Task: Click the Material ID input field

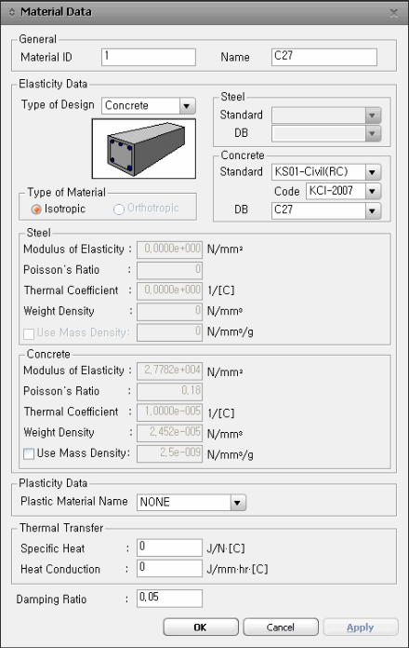Action: (149, 57)
